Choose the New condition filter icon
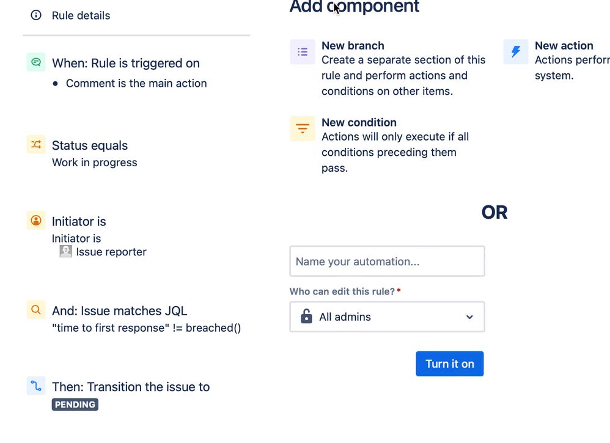This screenshot has height=443, width=610. (x=303, y=128)
